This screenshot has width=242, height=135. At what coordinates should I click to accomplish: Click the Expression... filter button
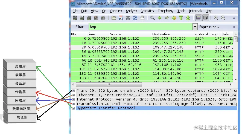click(209, 27)
